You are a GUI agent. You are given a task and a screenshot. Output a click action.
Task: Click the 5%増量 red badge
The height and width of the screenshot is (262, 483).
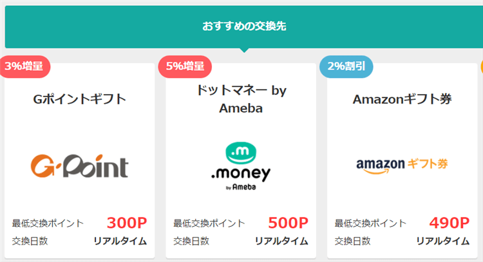(x=185, y=66)
